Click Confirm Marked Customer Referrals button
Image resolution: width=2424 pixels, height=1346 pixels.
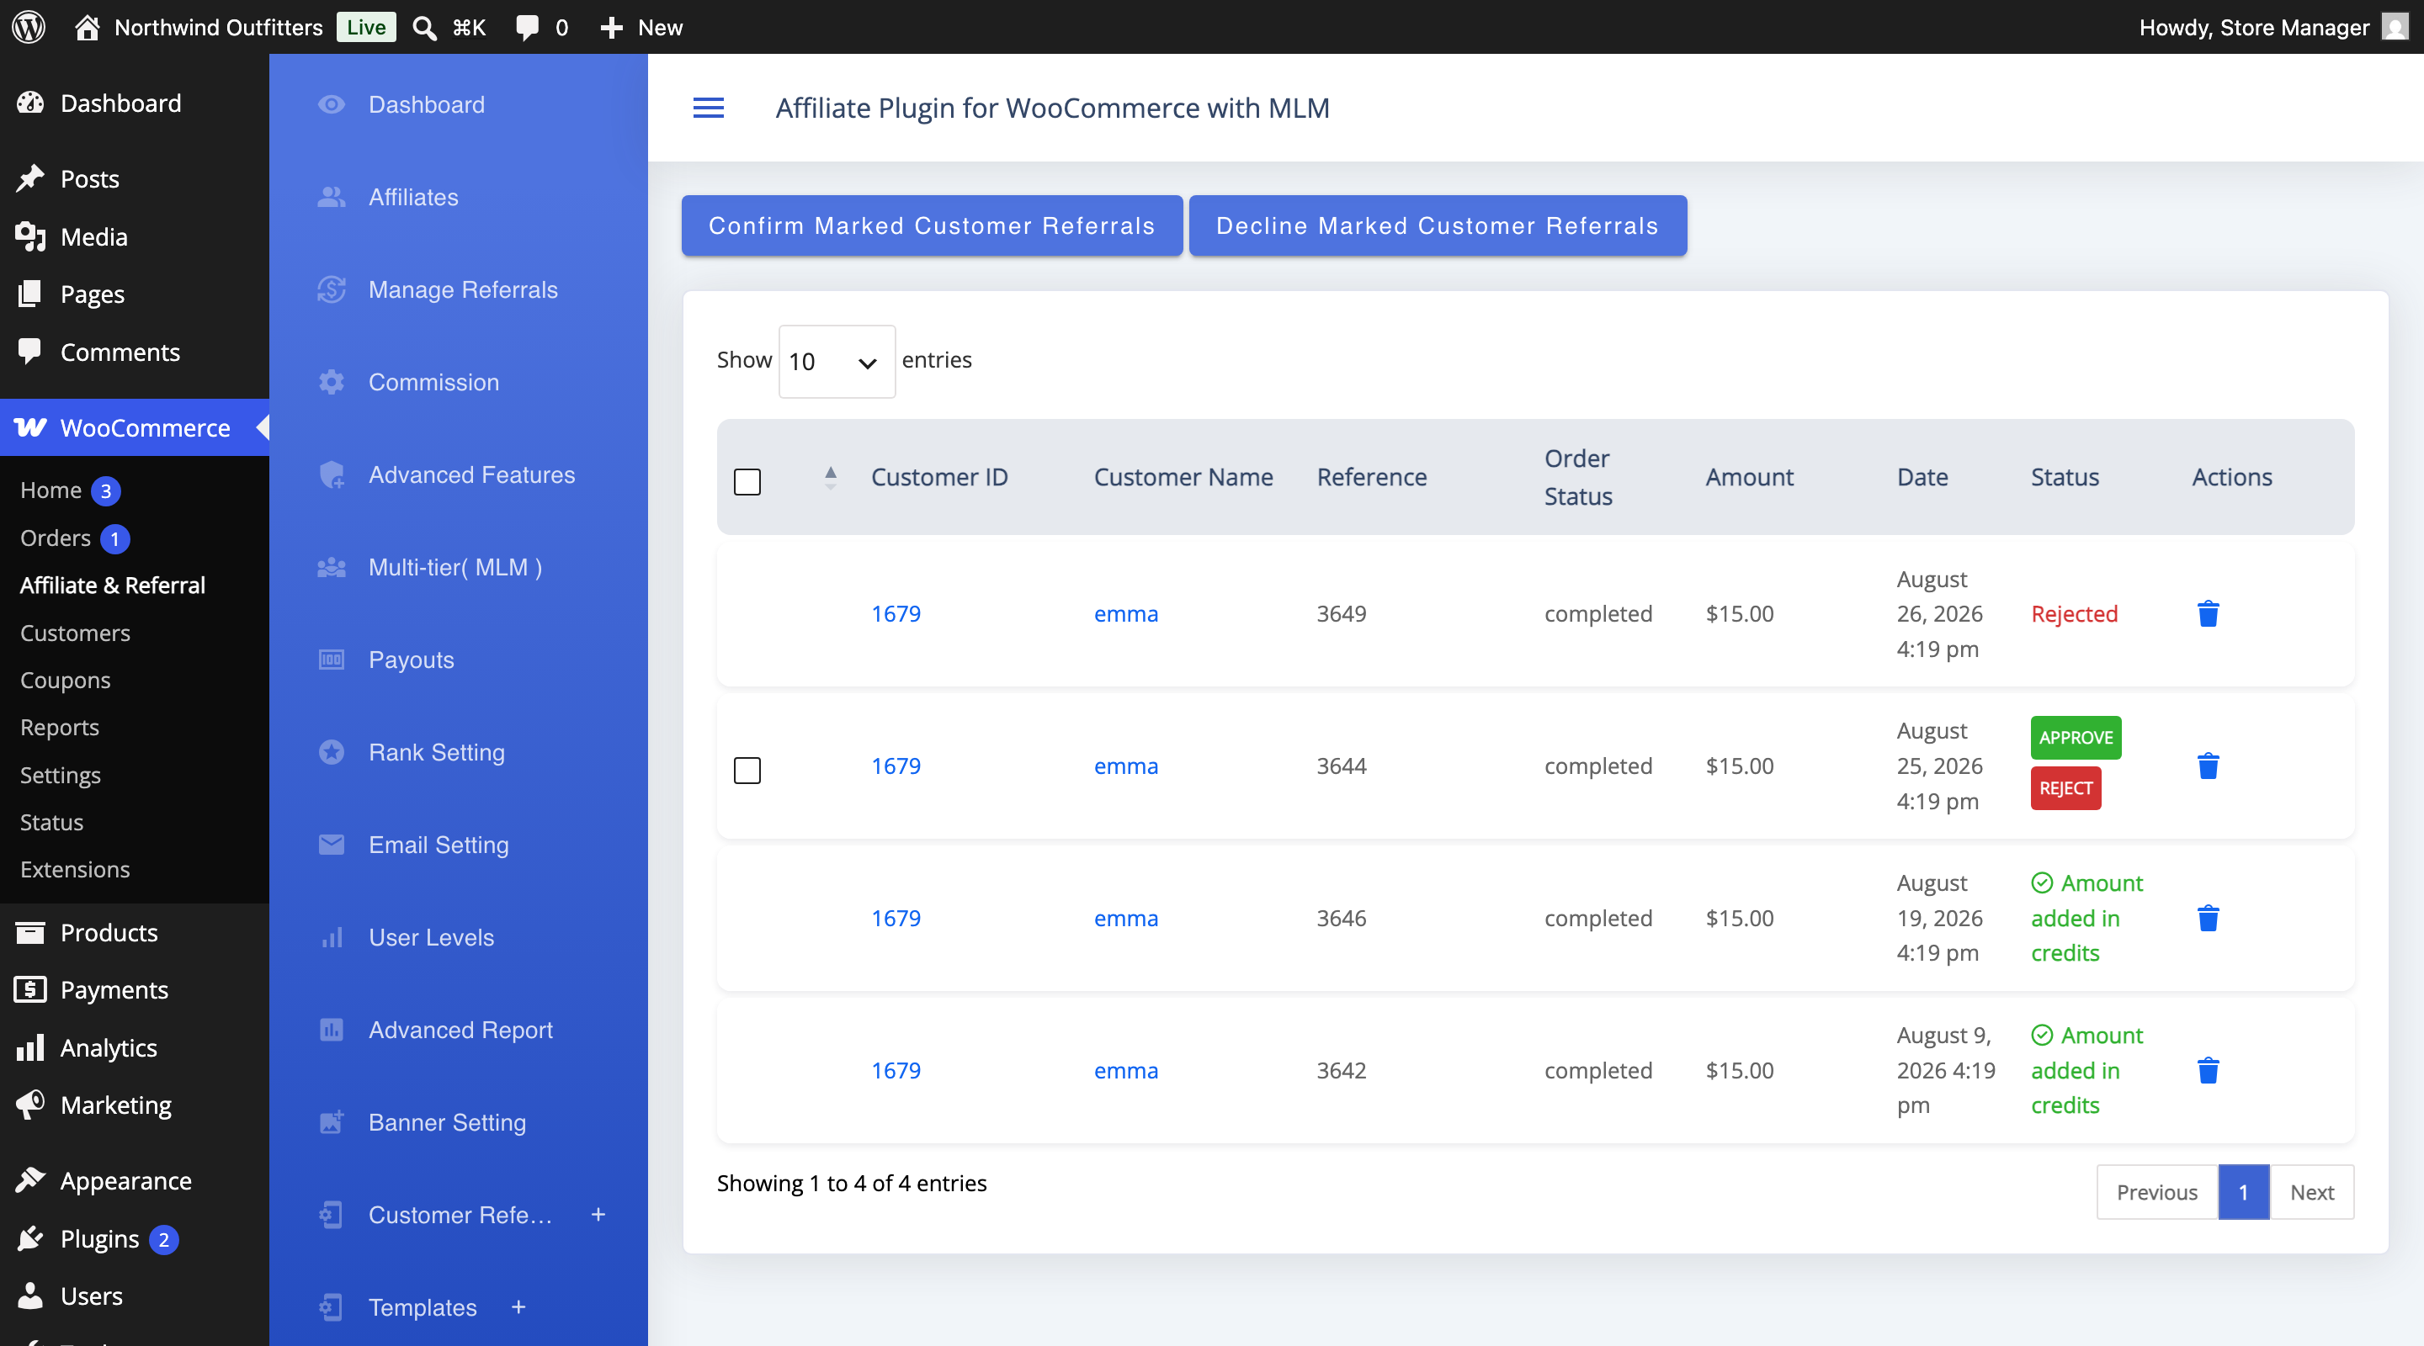(x=932, y=225)
